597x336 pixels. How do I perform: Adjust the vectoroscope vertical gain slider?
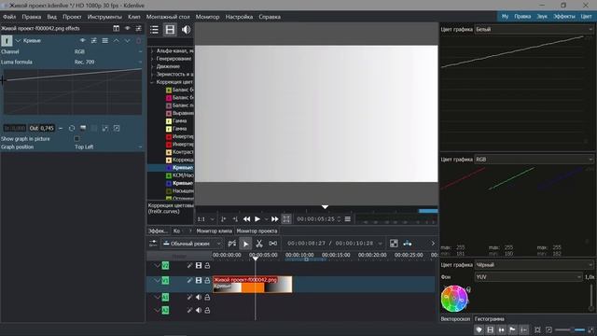pos(590,297)
